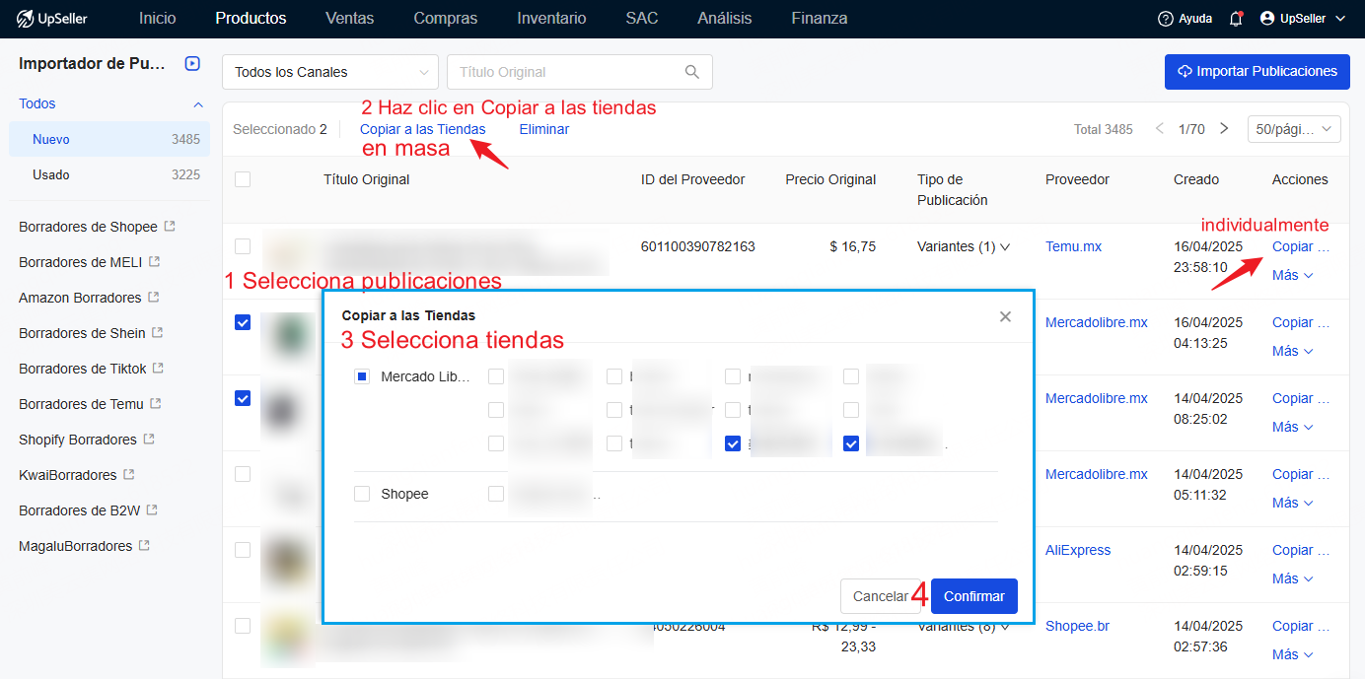
Task: Tick the checkbox for the Temu.mx row
Action: 243,246
